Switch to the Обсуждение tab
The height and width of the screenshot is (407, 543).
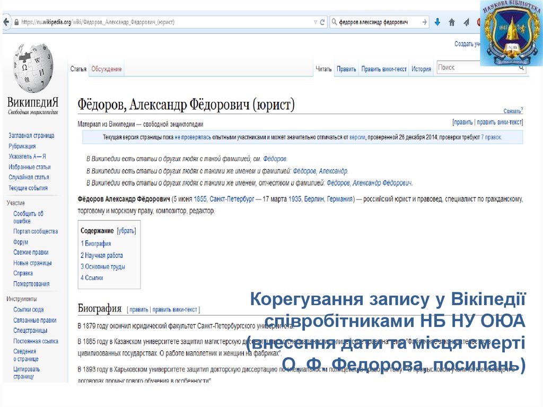(107, 69)
